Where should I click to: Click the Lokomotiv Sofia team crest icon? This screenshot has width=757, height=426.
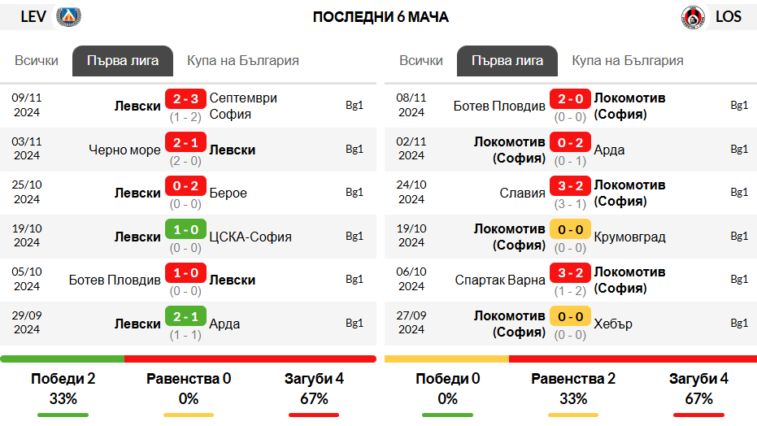[693, 17]
